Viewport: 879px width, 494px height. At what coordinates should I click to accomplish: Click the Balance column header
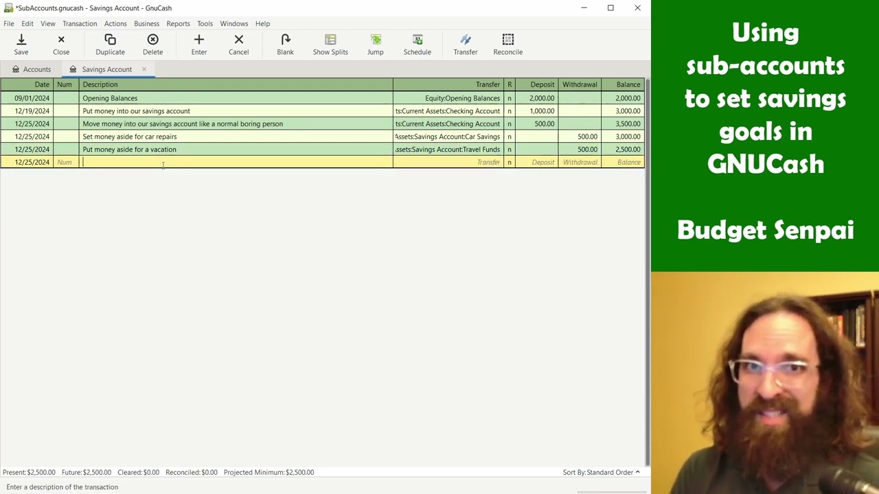[x=622, y=84]
